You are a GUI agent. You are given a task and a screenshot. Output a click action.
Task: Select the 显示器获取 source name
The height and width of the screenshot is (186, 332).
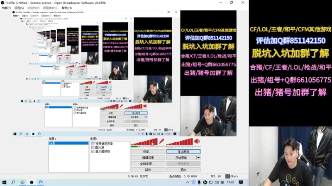click(103, 151)
